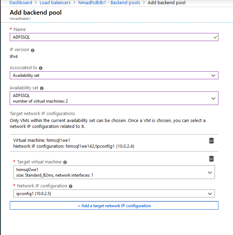Show info tooltip for Network IP configuration
The image size is (233, 235).
pos(71,186)
